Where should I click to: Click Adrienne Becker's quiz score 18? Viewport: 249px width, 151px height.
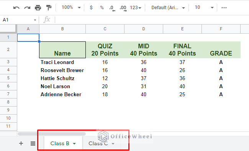pyautogui.click(x=105, y=94)
